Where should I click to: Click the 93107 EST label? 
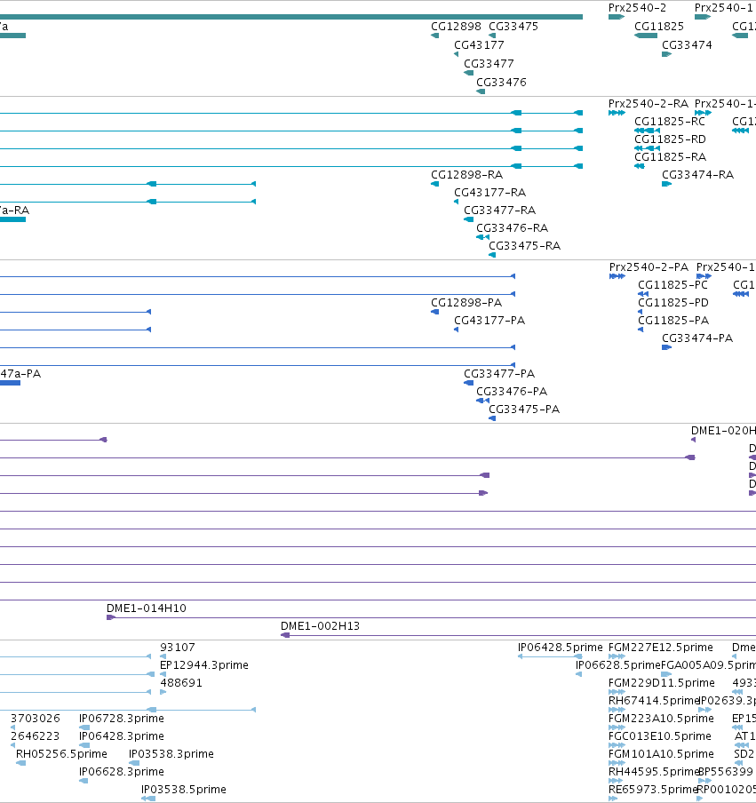(x=177, y=648)
